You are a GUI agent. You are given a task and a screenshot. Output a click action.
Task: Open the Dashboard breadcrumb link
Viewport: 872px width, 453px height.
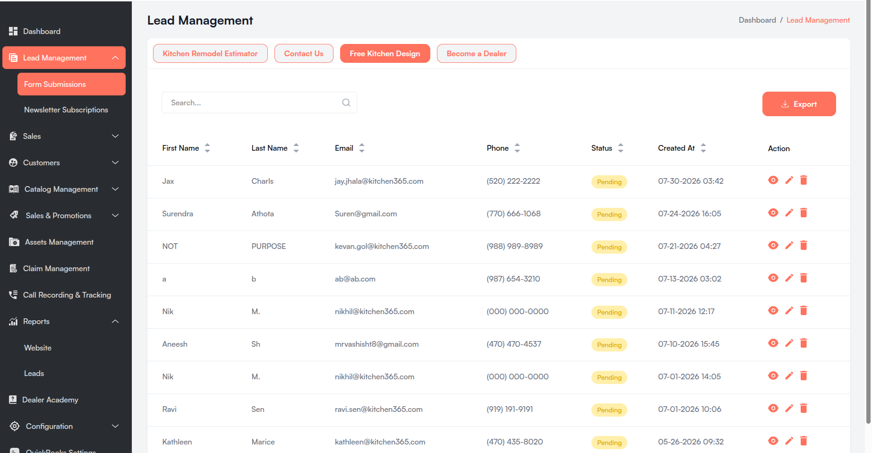click(757, 20)
